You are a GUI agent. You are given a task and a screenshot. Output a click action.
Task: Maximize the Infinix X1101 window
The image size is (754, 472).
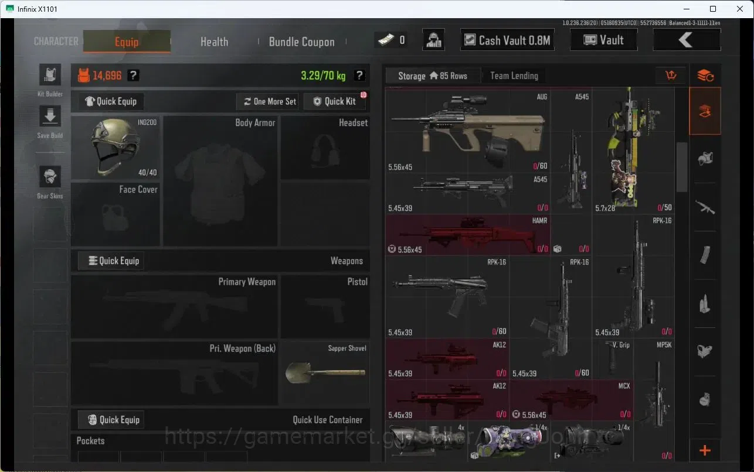713,9
